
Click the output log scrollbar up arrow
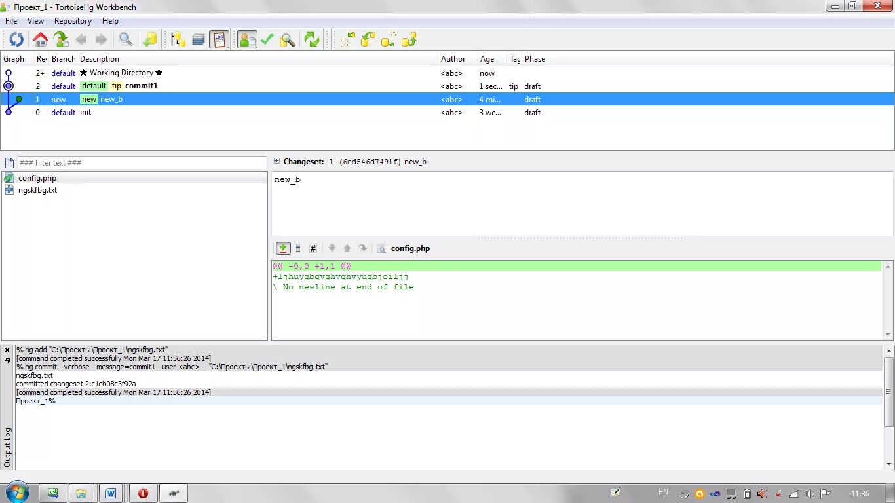(889, 351)
